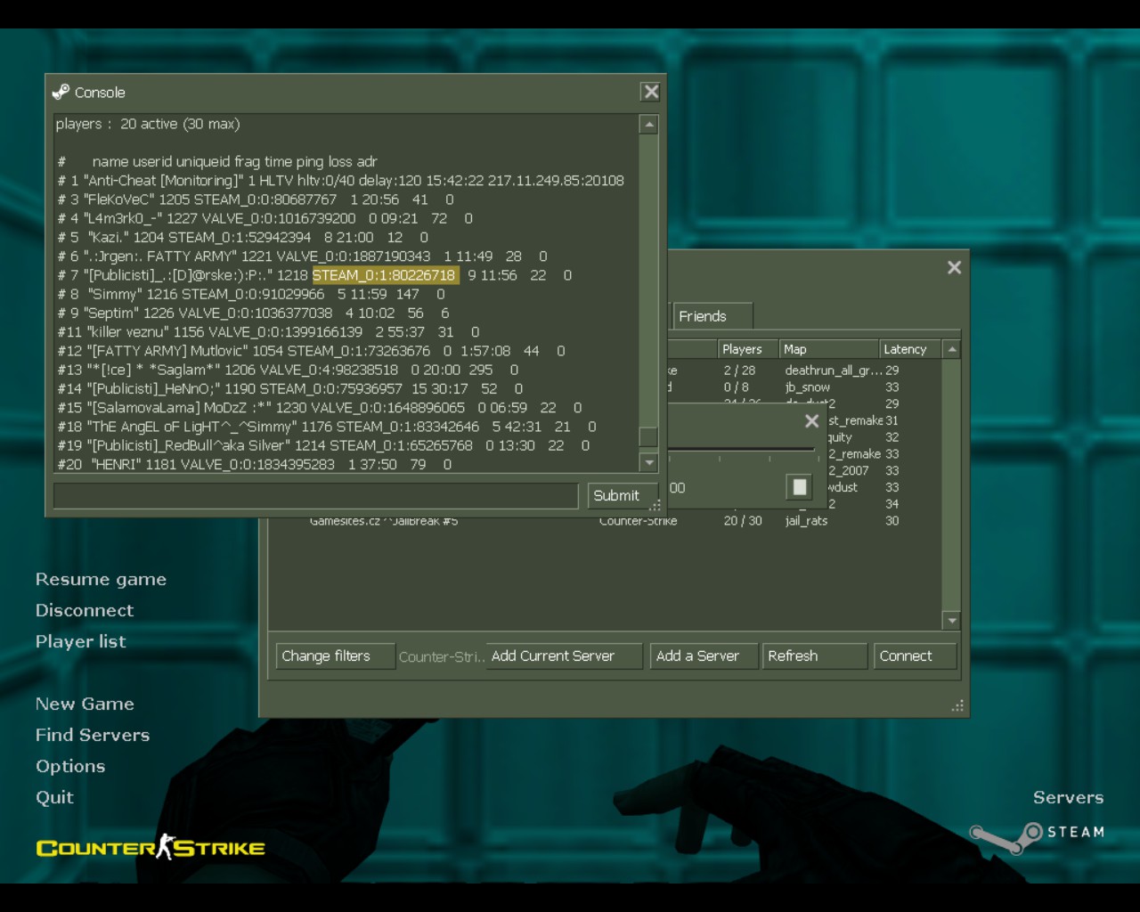The height and width of the screenshot is (912, 1140).
Task: Click the "Simmy" player line in console
Action: pos(251,294)
